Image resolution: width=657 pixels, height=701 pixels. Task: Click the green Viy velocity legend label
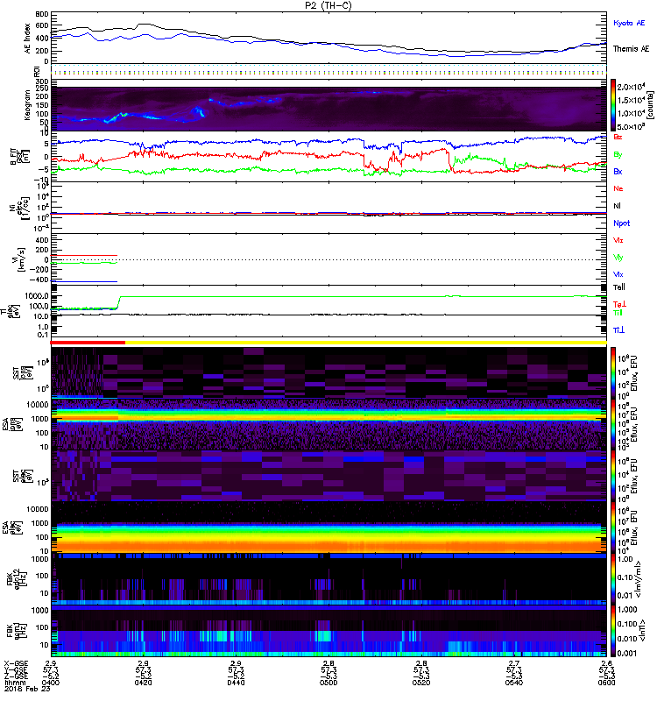618,258
